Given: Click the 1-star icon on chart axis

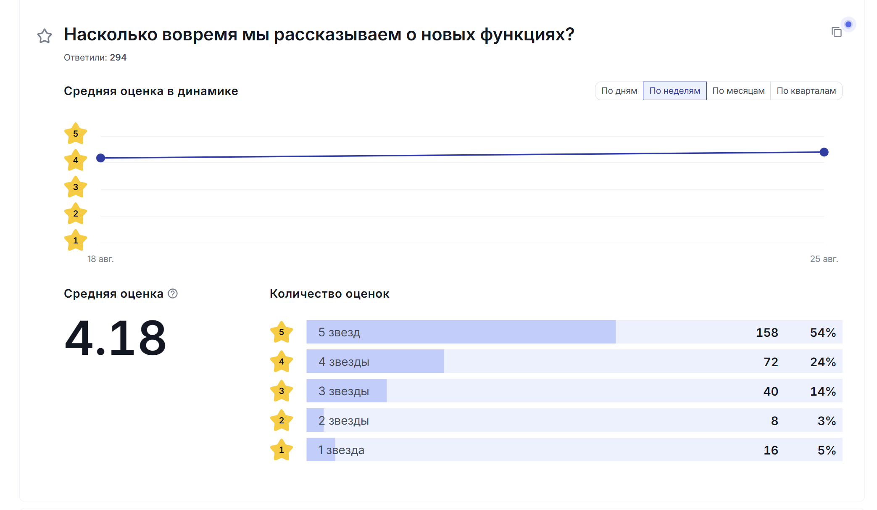Looking at the screenshot, I should click(76, 240).
